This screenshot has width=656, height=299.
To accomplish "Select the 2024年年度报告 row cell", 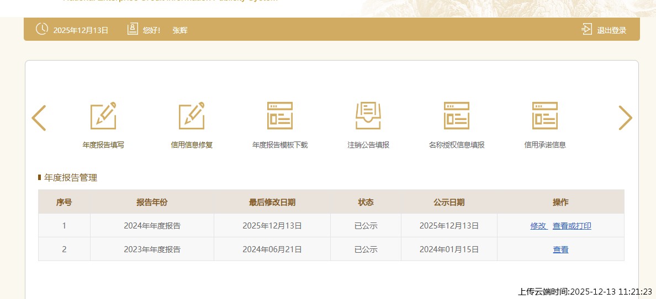I will tap(152, 226).
